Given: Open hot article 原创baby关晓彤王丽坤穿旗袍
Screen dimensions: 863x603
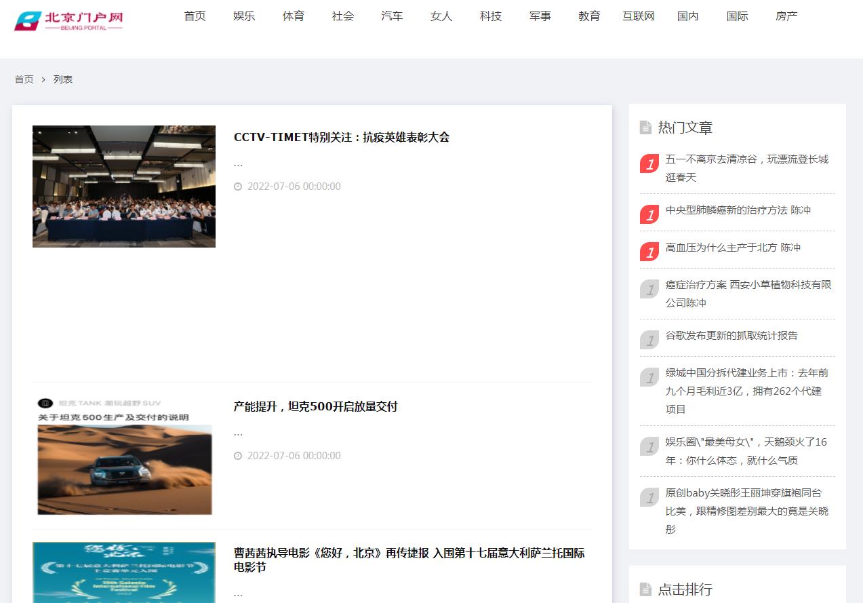Looking at the screenshot, I should (x=747, y=511).
